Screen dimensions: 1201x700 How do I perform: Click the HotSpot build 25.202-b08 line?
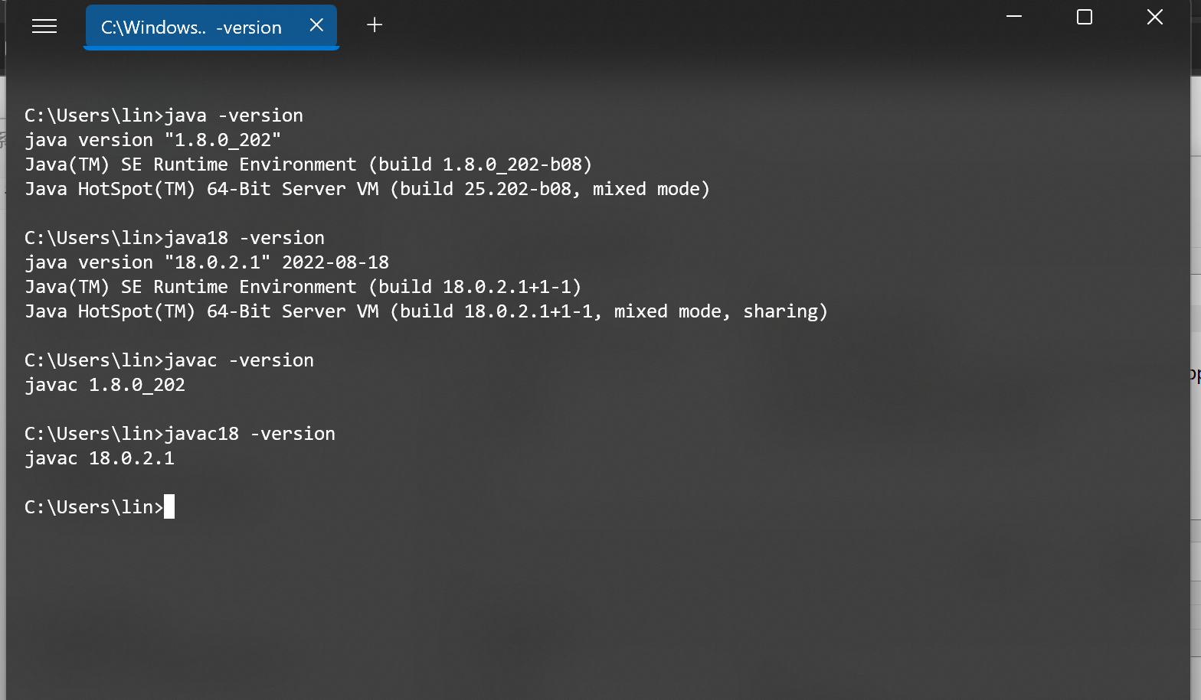click(367, 189)
